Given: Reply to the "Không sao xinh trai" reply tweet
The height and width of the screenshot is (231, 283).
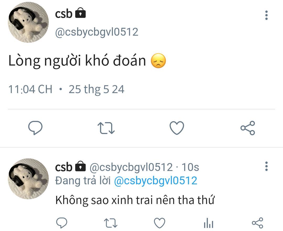Looking at the screenshot, I should click(62, 223).
